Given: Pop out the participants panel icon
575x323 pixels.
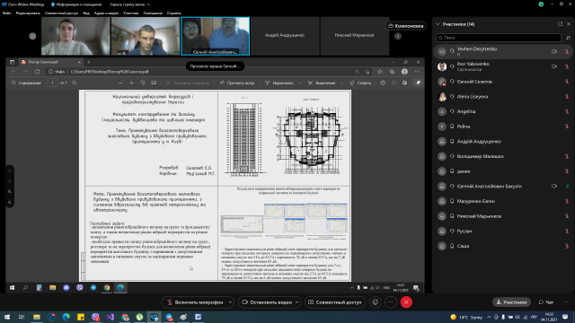Looking at the screenshot, I should pos(560,24).
